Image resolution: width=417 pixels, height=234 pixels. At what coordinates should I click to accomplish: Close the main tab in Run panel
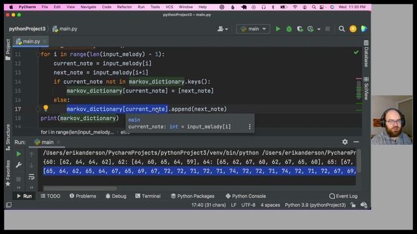[59, 142]
